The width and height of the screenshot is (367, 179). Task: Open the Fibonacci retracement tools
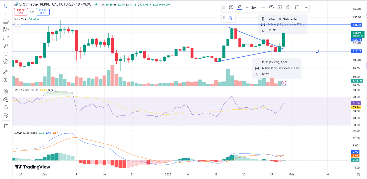(6, 22)
